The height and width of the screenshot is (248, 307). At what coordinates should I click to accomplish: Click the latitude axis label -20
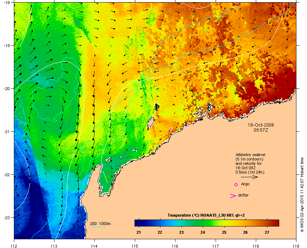tap(7, 89)
